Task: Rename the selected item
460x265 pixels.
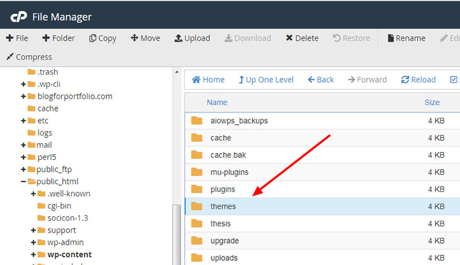Action: [x=407, y=38]
